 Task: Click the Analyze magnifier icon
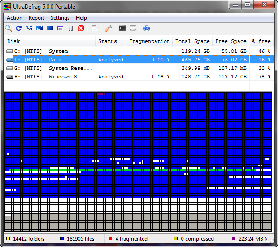tap(9, 28)
